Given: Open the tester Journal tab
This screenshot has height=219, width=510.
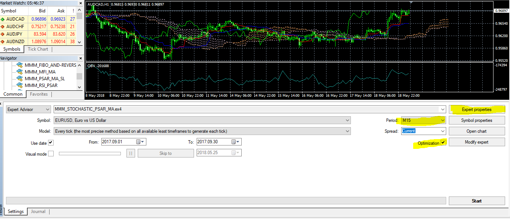Looking at the screenshot, I should [x=38, y=211].
